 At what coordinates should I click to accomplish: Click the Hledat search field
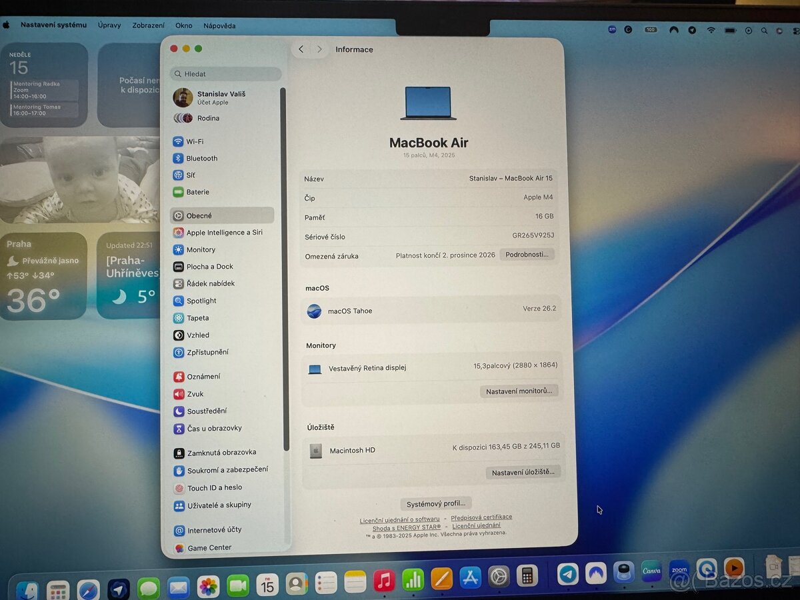(225, 73)
